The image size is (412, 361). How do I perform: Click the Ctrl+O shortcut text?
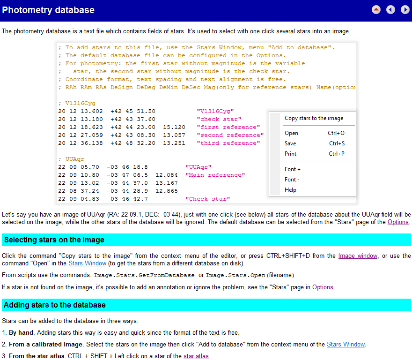pos(336,133)
